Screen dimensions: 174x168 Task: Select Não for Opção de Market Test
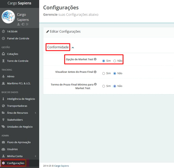click(x=115, y=61)
